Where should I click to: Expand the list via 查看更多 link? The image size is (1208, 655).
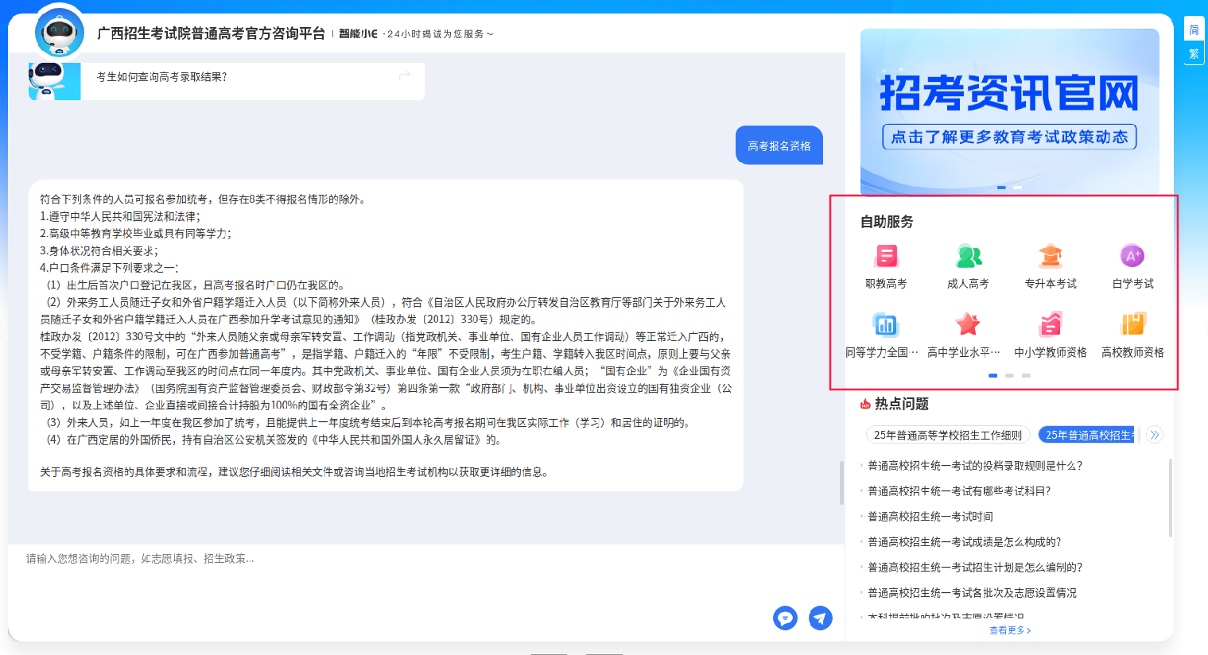[1009, 630]
